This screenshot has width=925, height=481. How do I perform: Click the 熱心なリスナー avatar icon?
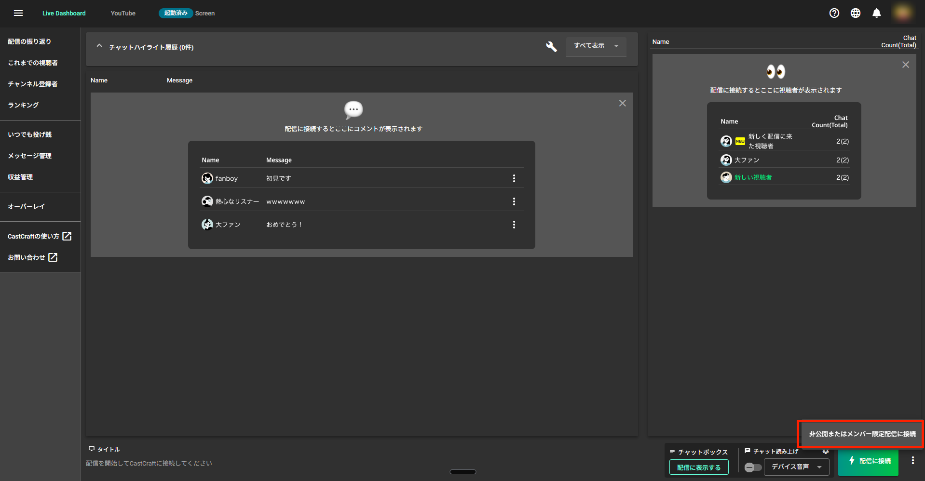pyautogui.click(x=207, y=201)
